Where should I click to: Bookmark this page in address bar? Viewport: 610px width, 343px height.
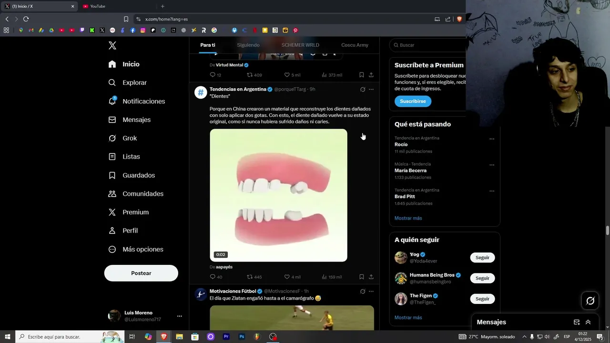point(126,19)
